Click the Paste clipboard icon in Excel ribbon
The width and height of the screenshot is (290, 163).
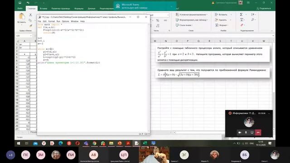22,16
